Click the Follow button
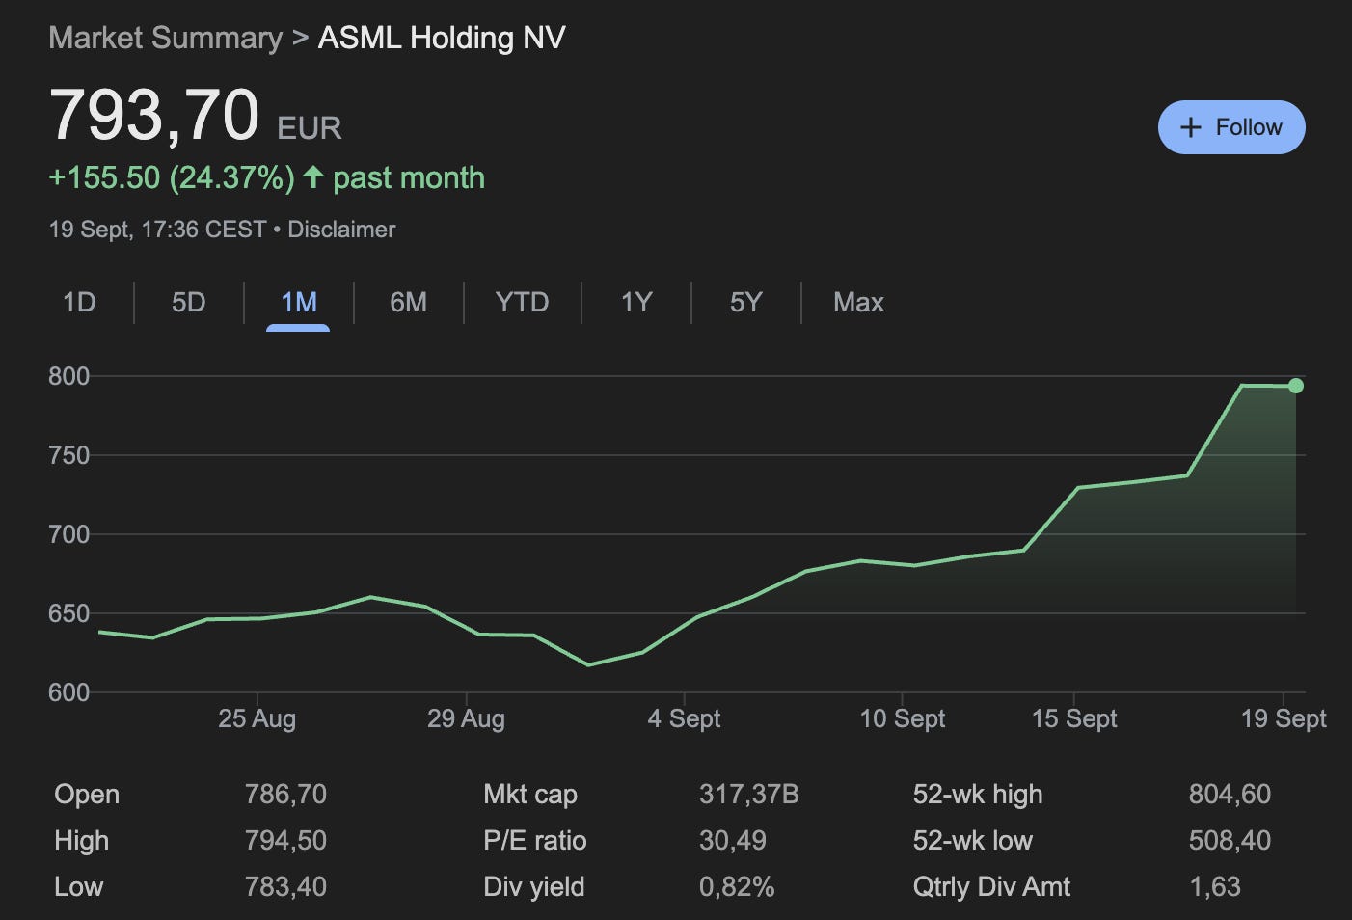The image size is (1352, 920). tap(1231, 127)
